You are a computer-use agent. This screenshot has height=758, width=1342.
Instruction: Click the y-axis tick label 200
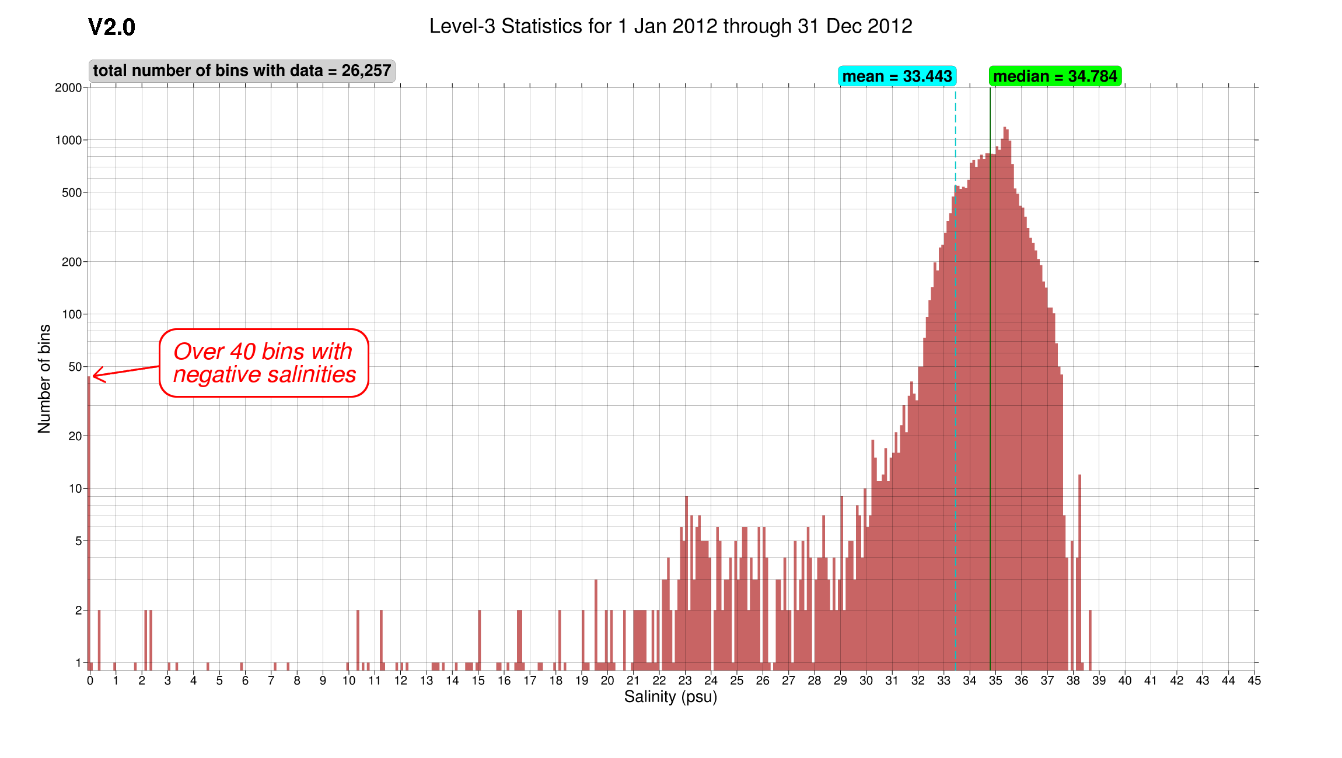tap(72, 262)
